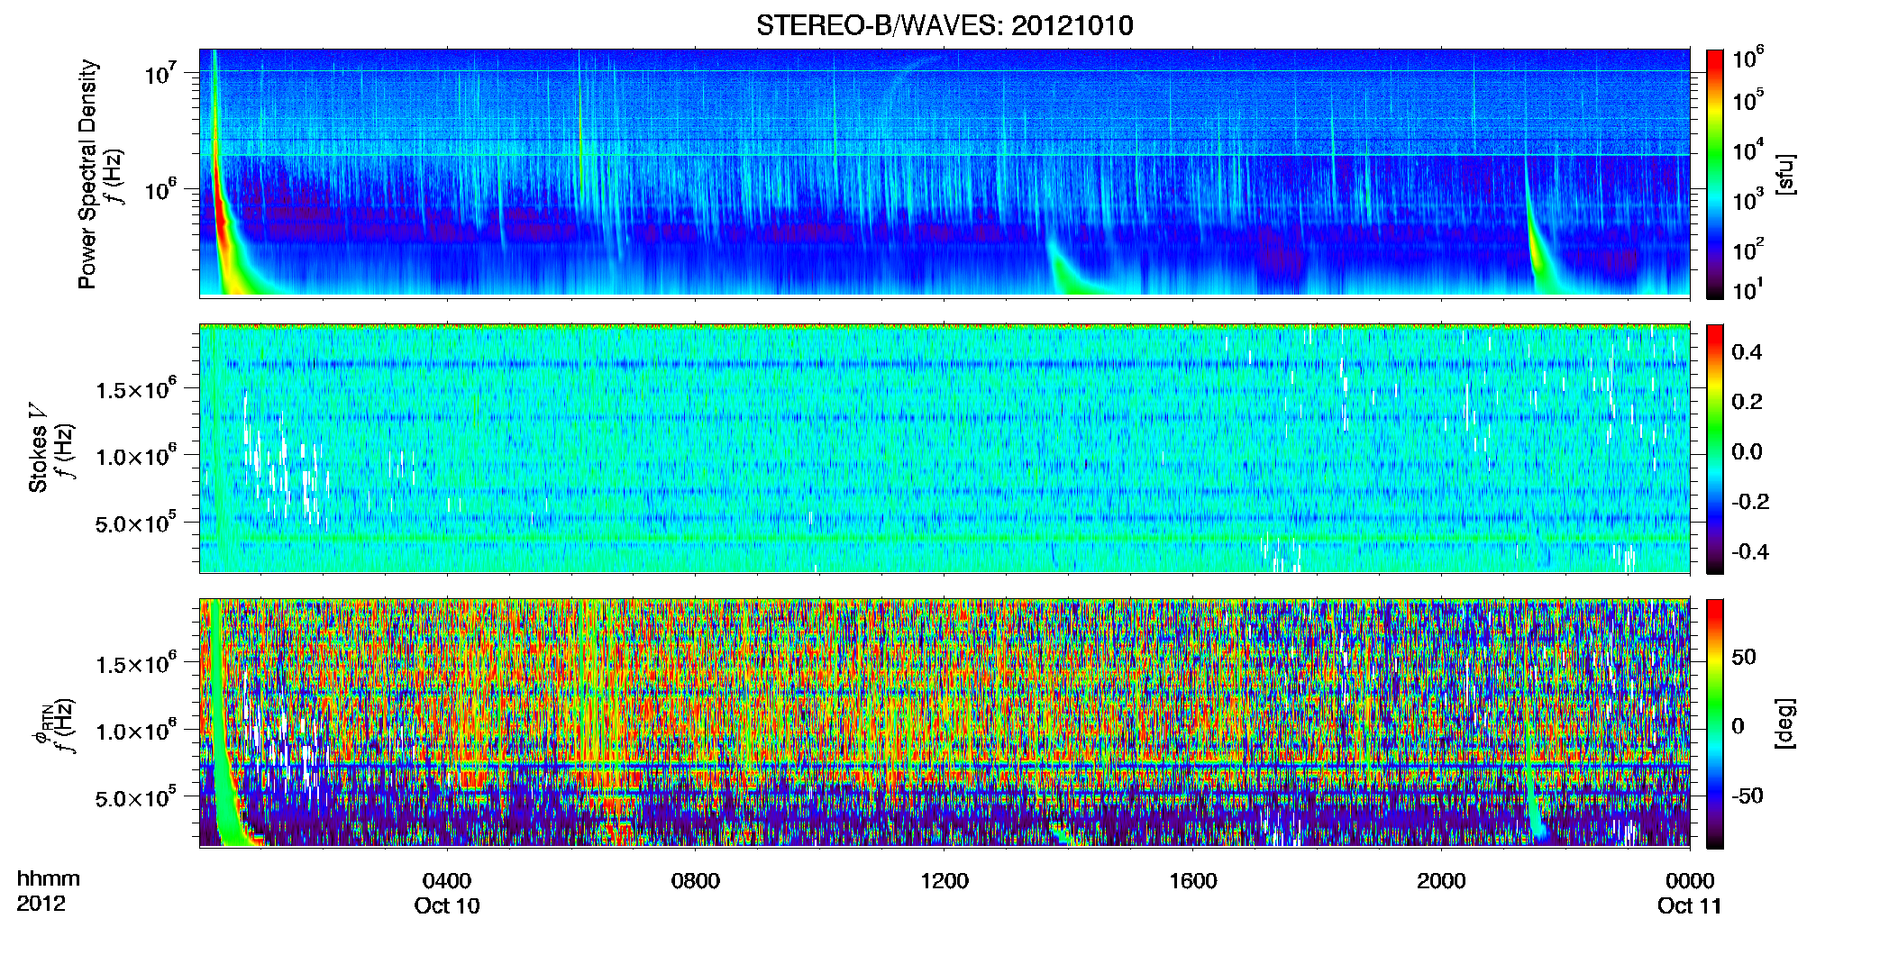Click the bottom panel degree colorbar
The width and height of the screenshot is (1889, 973).
pyautogui.click(x=1715, y=723)
